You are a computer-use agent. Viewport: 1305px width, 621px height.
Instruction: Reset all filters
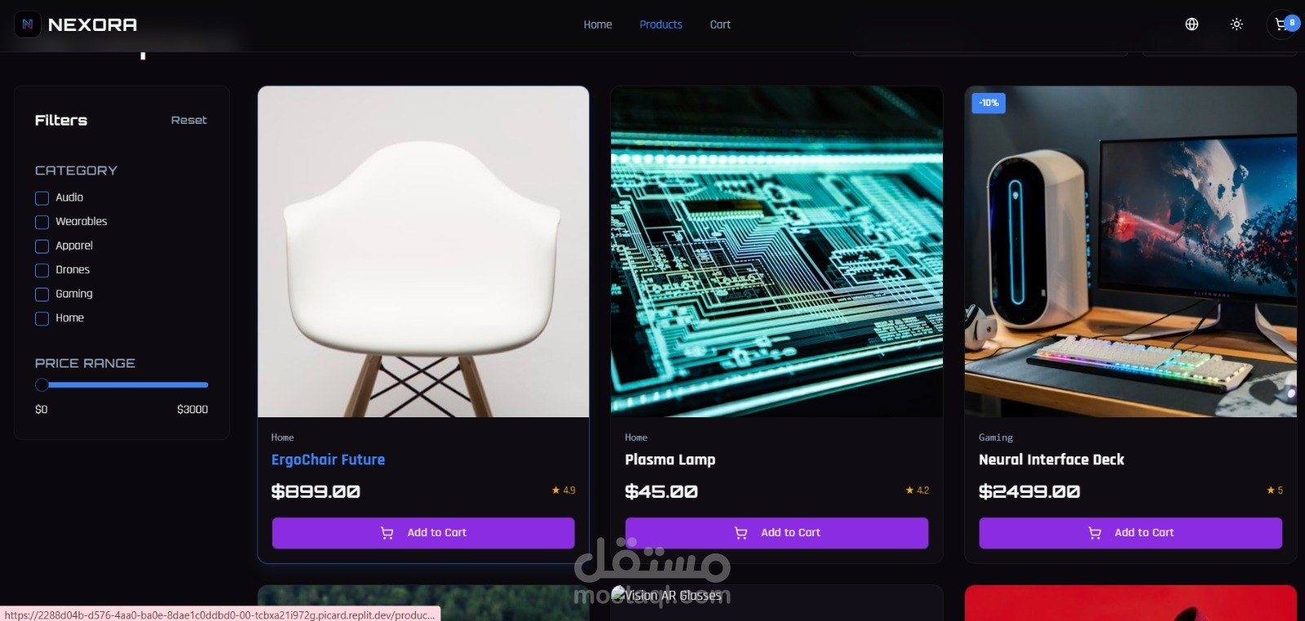[x=188, y=120]
